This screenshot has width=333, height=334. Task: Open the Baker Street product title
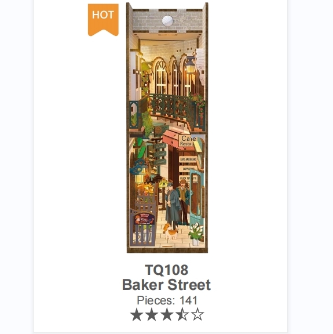(x=166, y=285)
